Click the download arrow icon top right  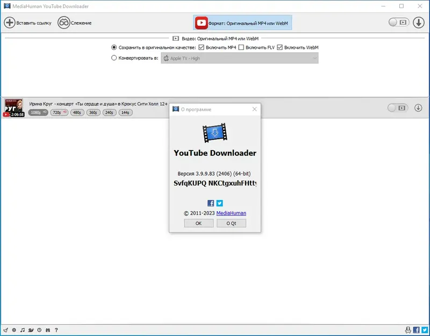pyautogui.click(x=419, y=23)
